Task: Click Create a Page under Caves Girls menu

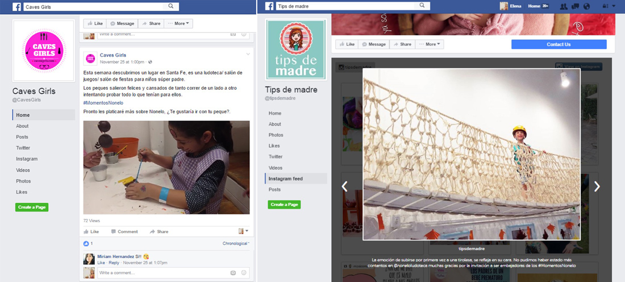Action: pyautogui.click(x=32, y=207)
